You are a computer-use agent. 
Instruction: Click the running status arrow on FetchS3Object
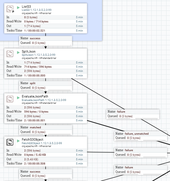(x=18, y=141)
